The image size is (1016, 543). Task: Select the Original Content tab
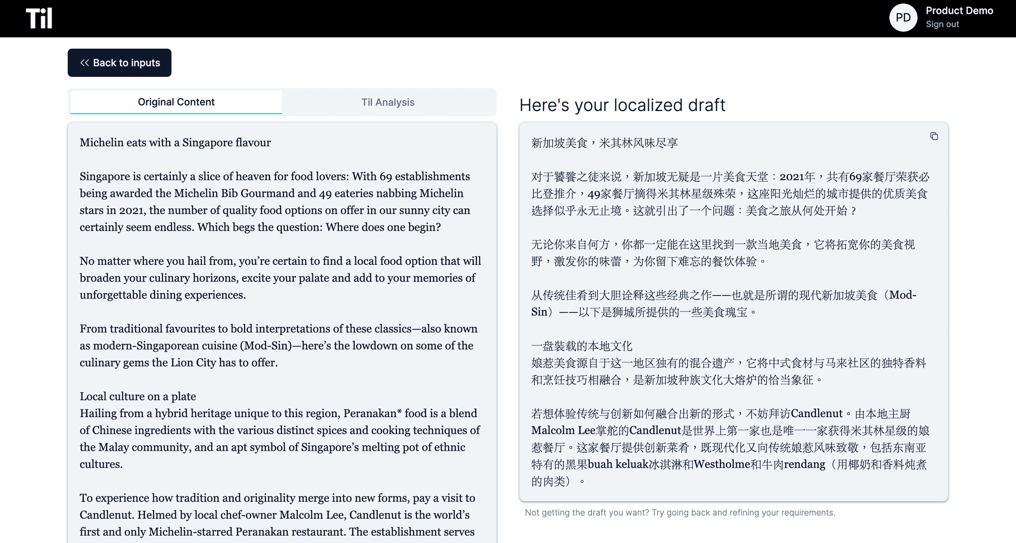[176, 102]
